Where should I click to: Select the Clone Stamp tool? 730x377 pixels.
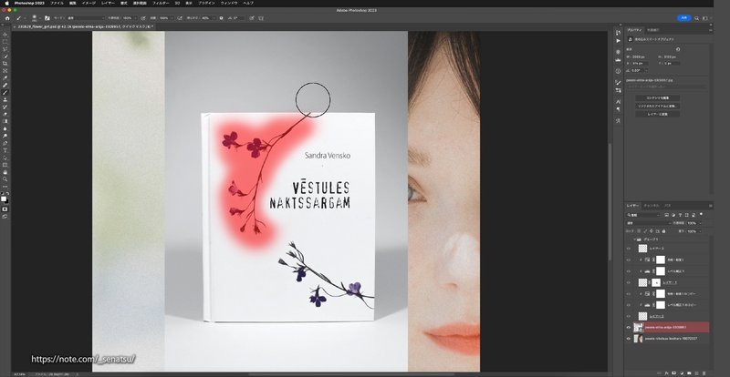[5, 99]
